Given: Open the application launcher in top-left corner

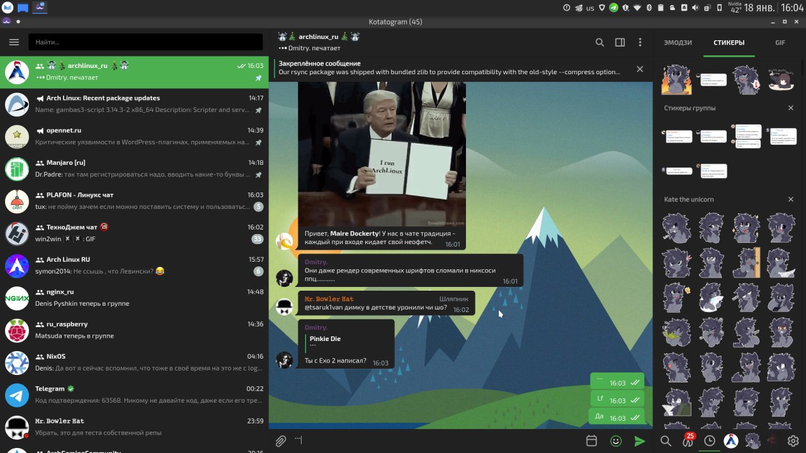Looking at the screenshot, I should pyautogui.click(x=8, y=8).
